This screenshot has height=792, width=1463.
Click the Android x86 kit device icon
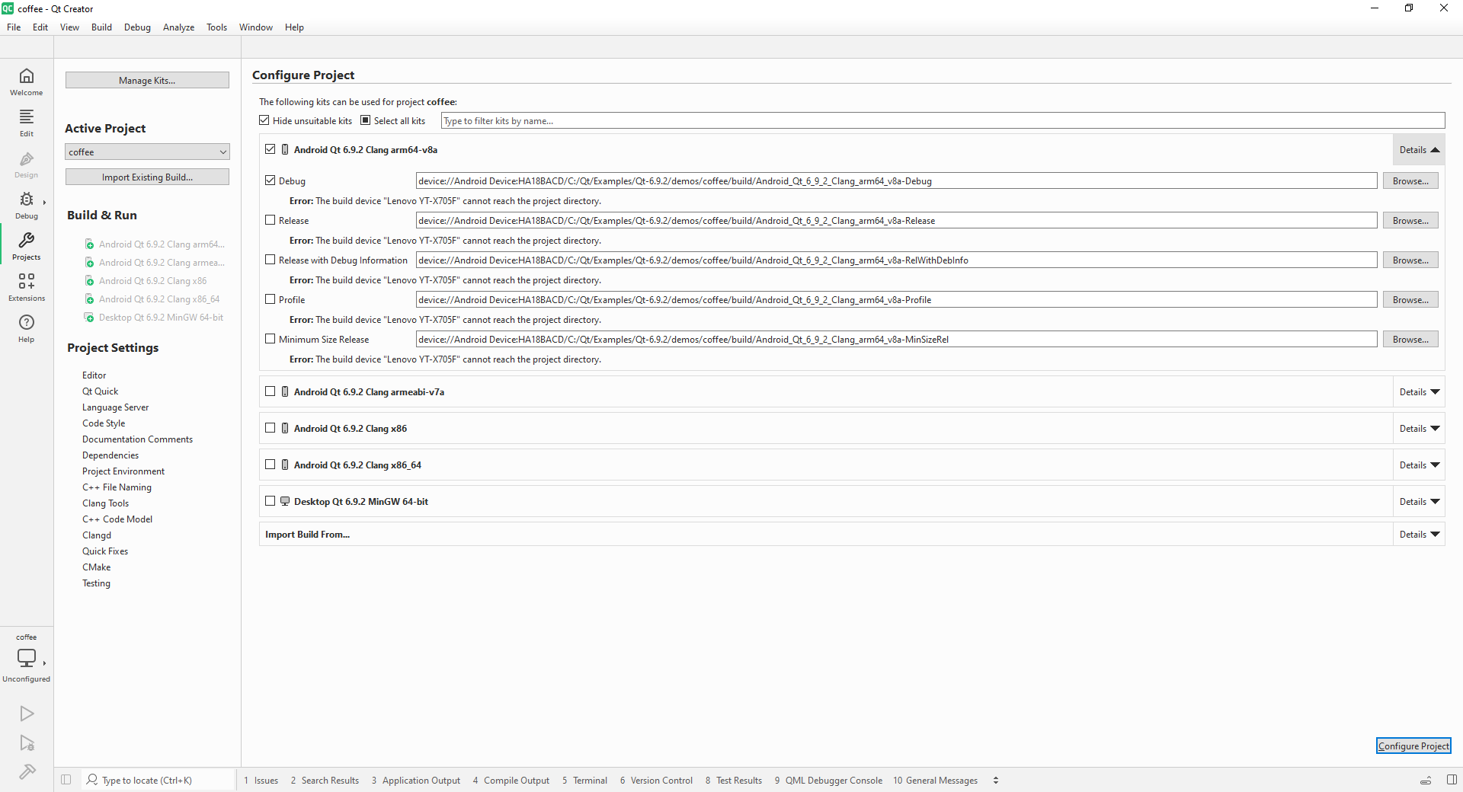(285, 429)
